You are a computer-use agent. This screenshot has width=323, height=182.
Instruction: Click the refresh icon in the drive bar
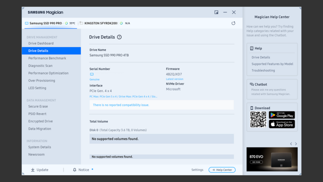pos(233,23)
